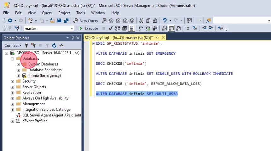Start an Analysis Services DMX query
The width and height of the screenshot is (271, 151).
[118, 20]
